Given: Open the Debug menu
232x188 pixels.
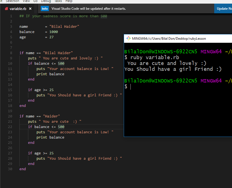Looking at the screenshot, I should pos(46,1).
